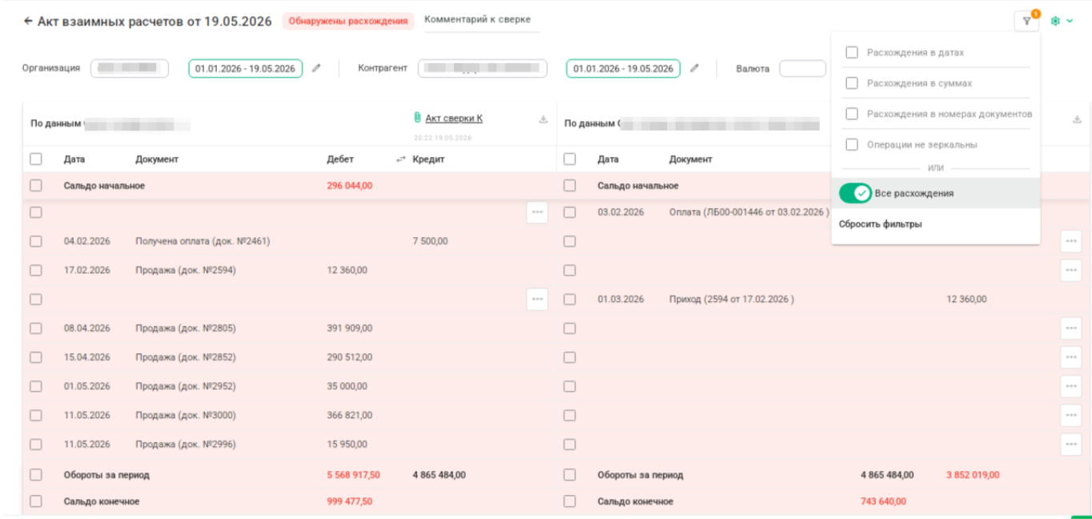Screen dimensions: 1092x519
Task: Swap debit and credit columns arrows
Action: coord(400,159)
